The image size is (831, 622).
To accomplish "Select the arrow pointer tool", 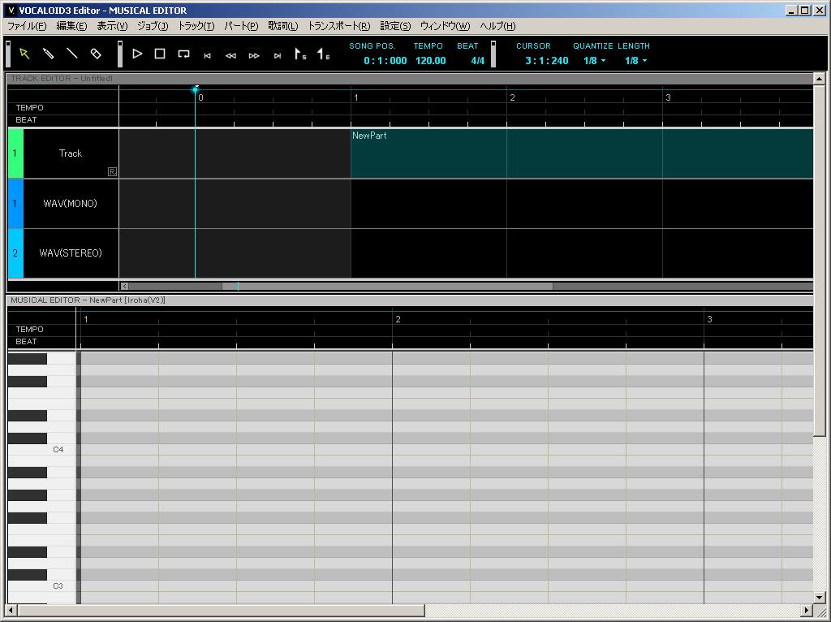I will click(x=24, y=54).
